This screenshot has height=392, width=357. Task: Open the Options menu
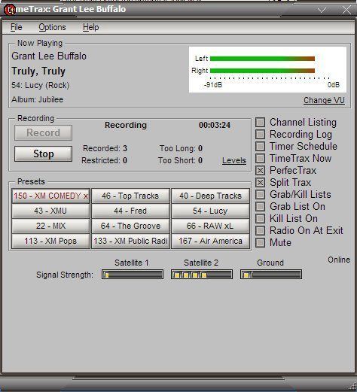52,27
